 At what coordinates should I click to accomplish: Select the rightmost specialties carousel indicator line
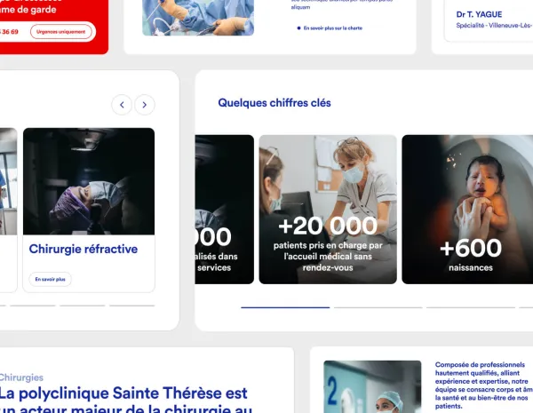tap(131, 306)
